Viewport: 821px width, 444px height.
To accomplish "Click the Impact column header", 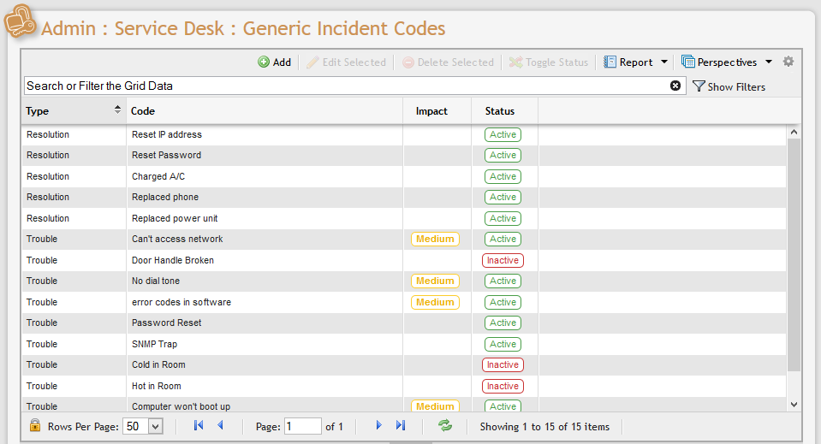I will pyautogui.click(x=431, y=111).
